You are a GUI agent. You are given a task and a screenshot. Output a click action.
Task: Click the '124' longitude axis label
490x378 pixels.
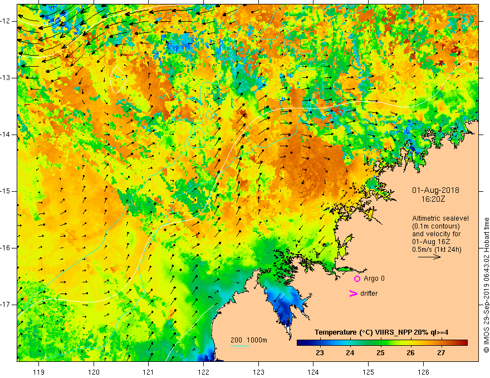313,372
